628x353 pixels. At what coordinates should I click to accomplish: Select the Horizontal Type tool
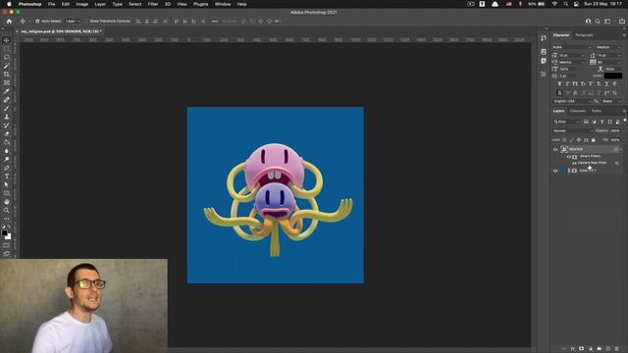click(7, 176)
